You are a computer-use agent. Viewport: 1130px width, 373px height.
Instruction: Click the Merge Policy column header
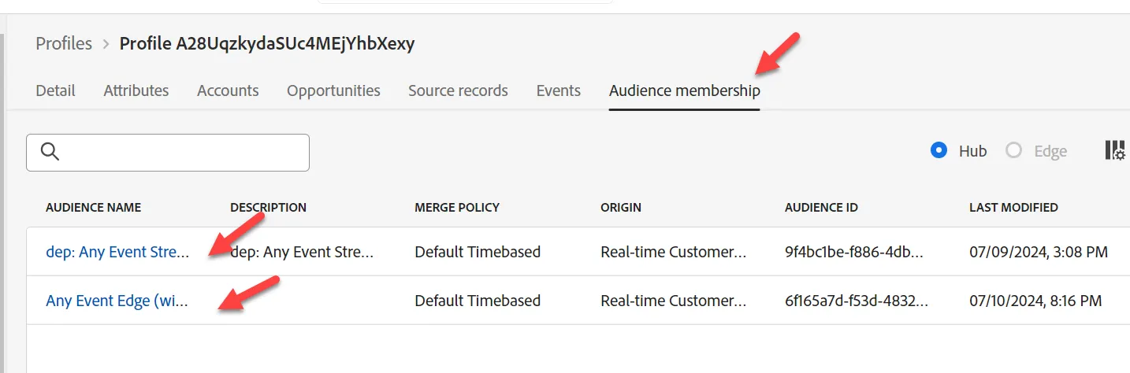pos(457,208)
